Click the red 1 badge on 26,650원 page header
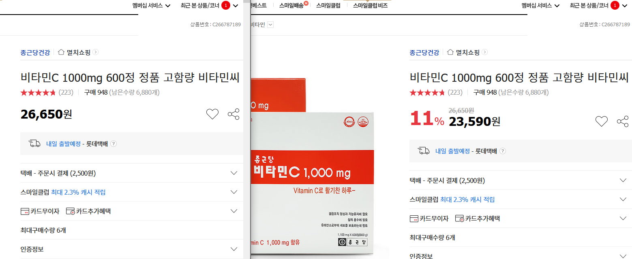The image size is (632, 259). 226,5
